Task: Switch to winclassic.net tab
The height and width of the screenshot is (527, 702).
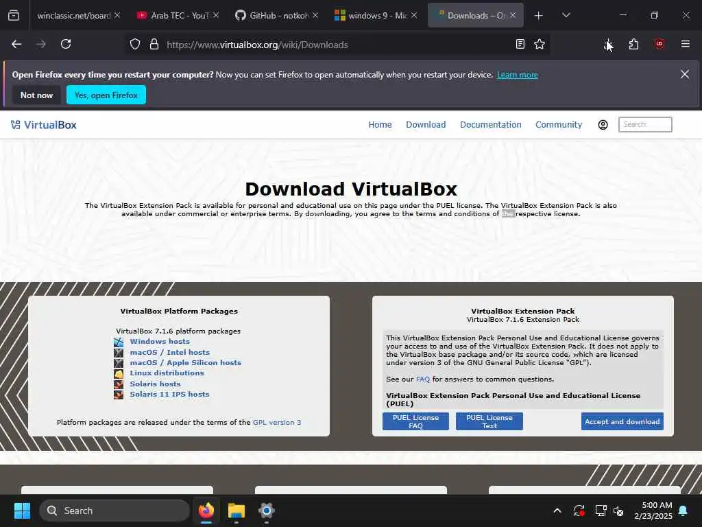Action: (x=73, y=16)
